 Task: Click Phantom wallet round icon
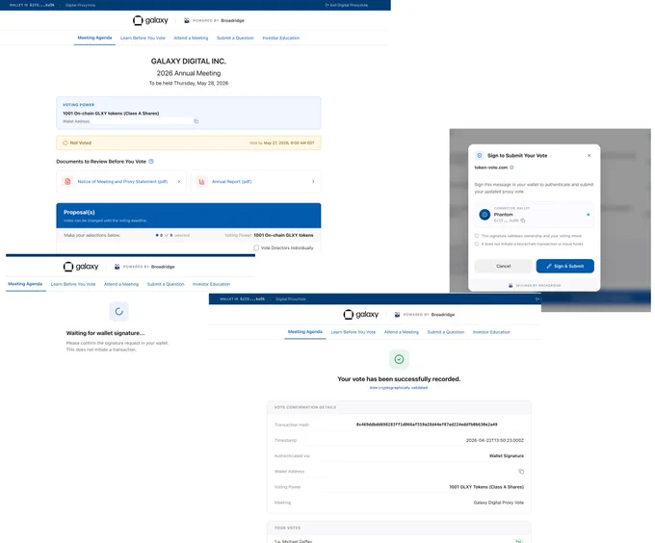coord(485,215)
